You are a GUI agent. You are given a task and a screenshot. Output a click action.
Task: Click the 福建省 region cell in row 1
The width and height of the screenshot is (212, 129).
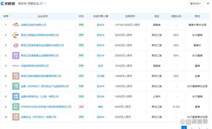pos(157,25)
